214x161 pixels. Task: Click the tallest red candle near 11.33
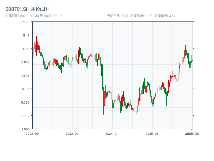(x=36, y=46)
